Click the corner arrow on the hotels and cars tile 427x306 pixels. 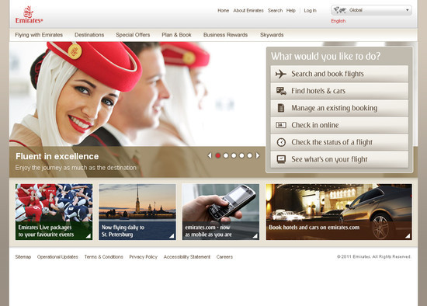[408, 236]
